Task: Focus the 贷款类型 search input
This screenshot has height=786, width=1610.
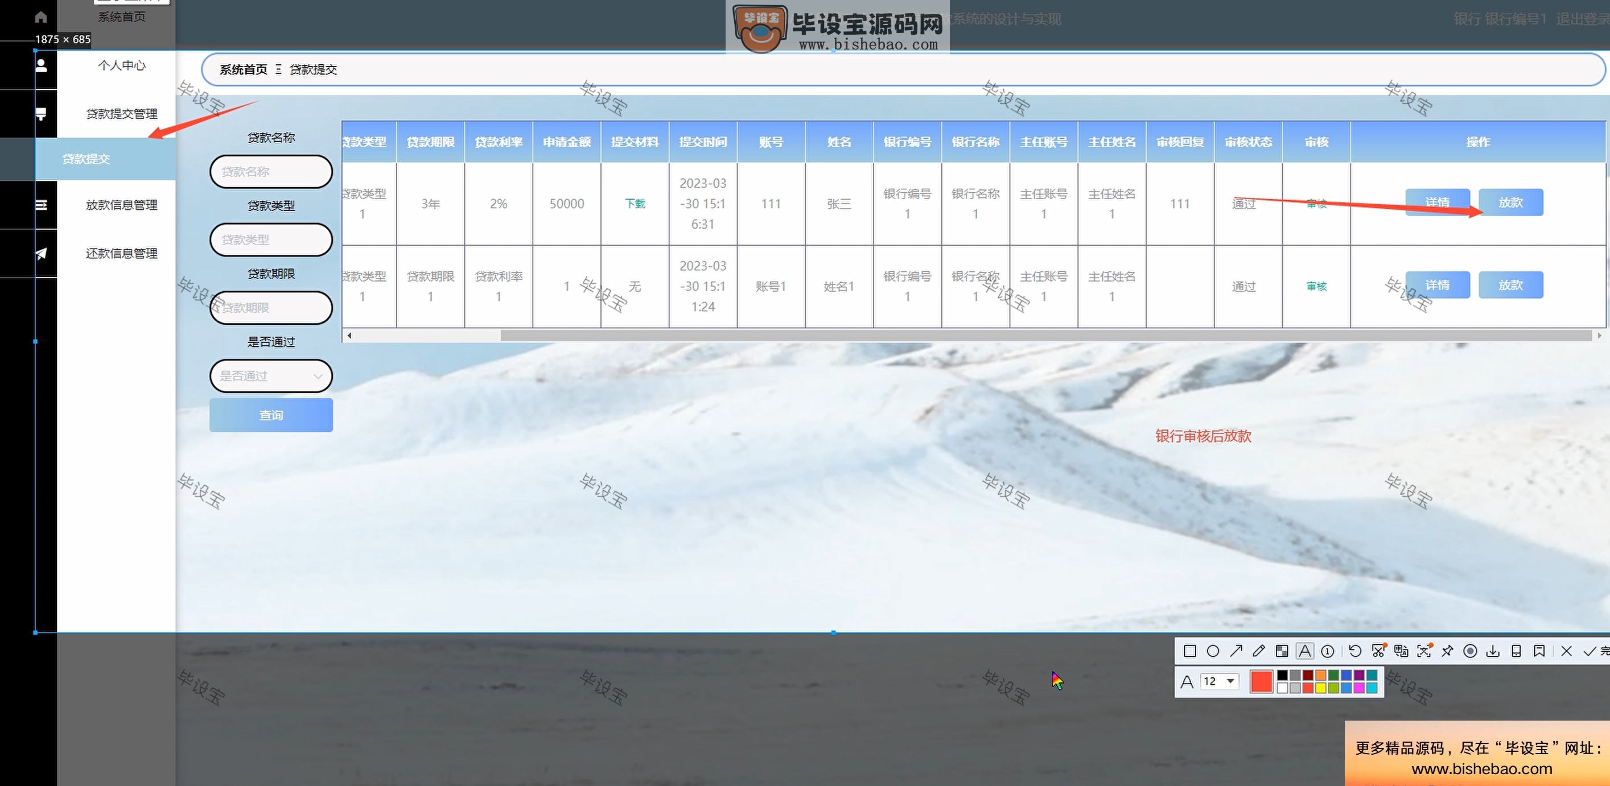Action: click(x=271, y=239)
